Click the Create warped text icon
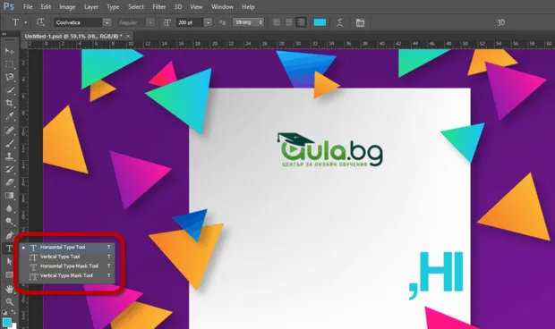 [x=339, y=22]
